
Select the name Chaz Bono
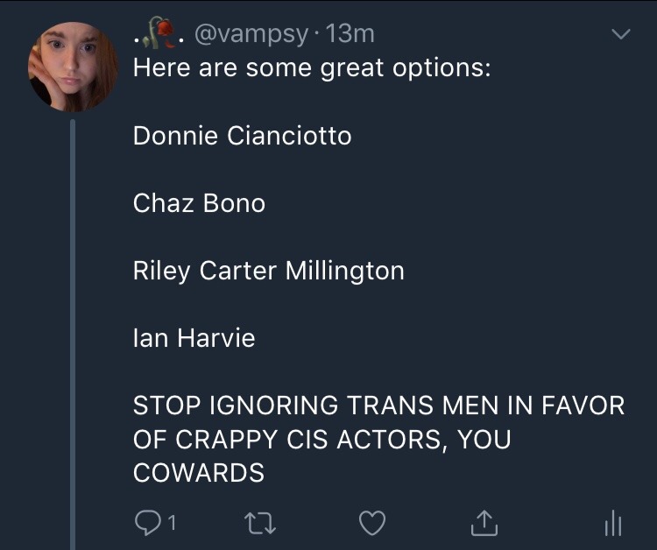pyautogui.click(x=199, y=203)
